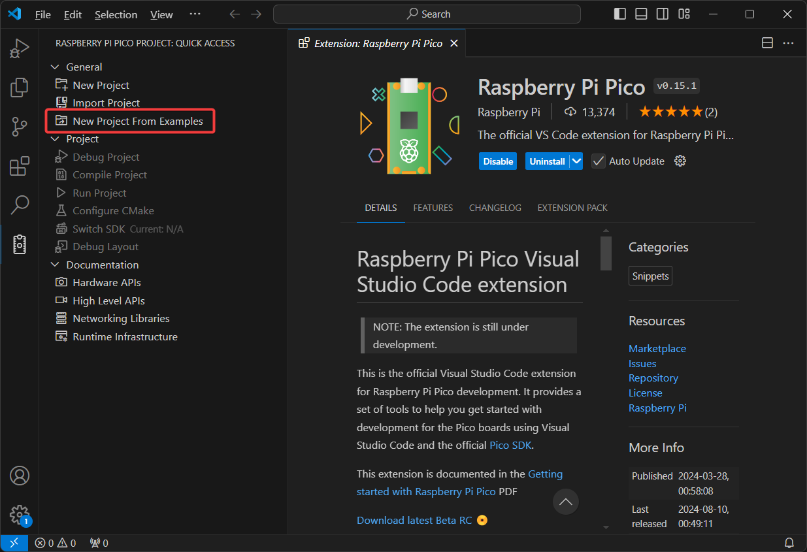807x552 pixels.
Task: Switch to the FEATURES tab
Action: [433, 208]
